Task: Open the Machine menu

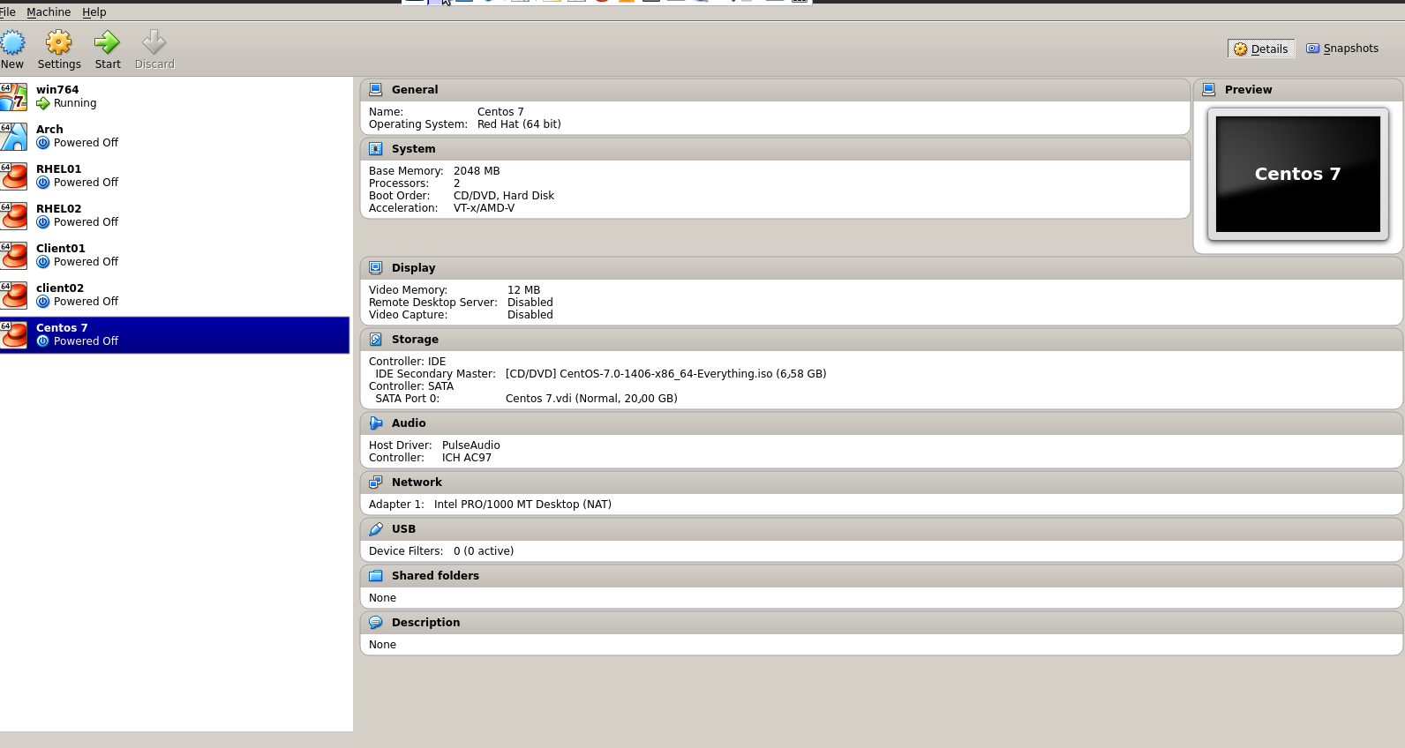Action: [49, 12]
